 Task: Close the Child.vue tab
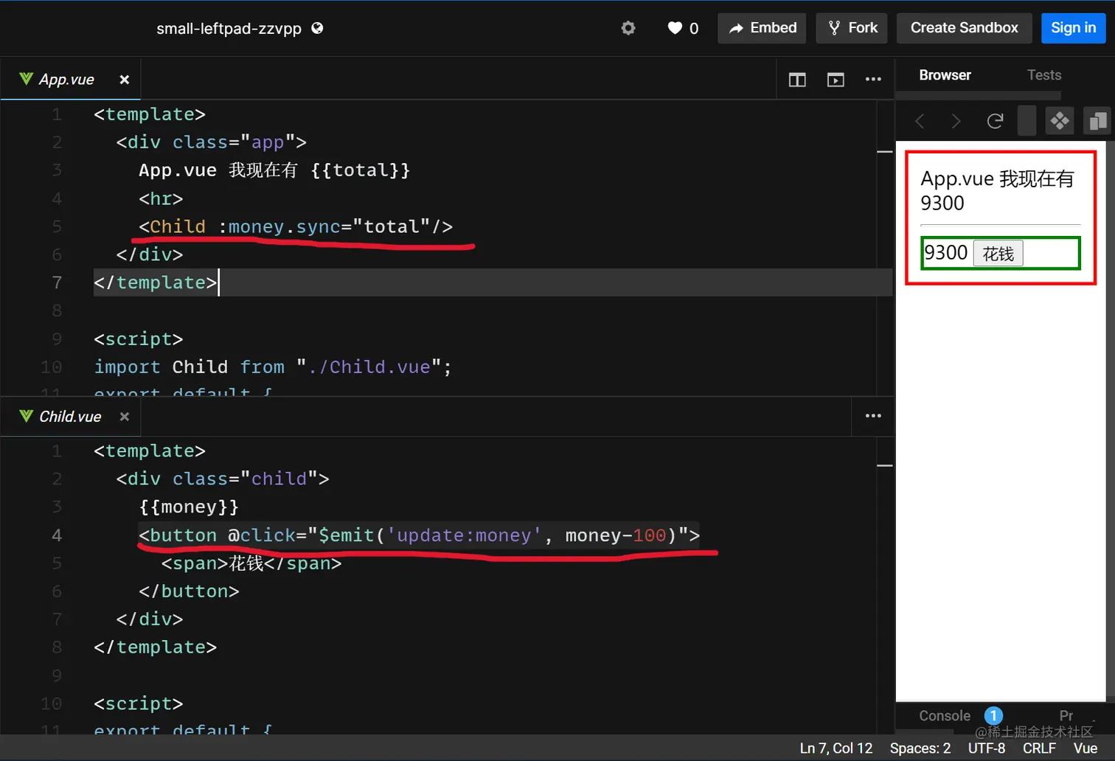coord(124,417)
